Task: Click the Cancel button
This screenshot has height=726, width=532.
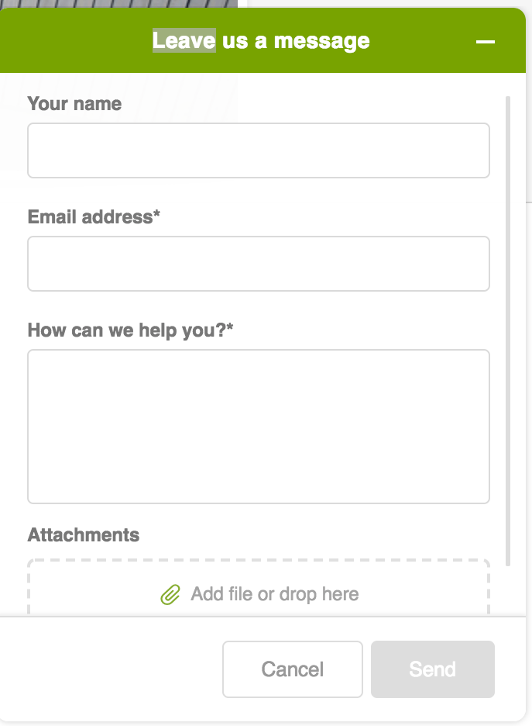Action: (x=292, y=669)
